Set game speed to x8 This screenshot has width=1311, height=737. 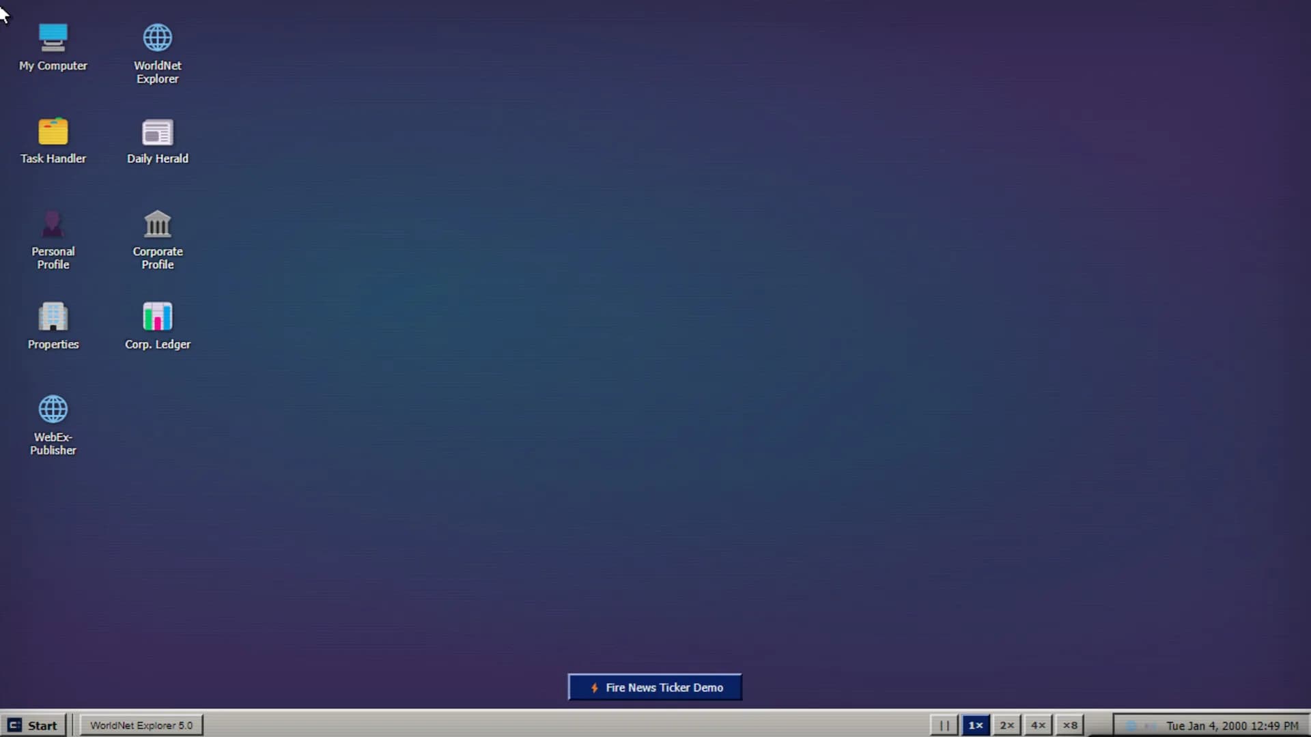[1070, 725]
